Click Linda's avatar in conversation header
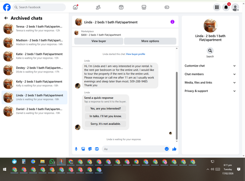The width and height of the screenshot is (245, 181). [78, 22]
